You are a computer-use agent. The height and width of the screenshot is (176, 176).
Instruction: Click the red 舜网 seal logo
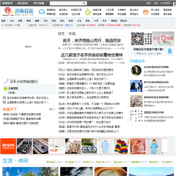click(x=7, y=10)
